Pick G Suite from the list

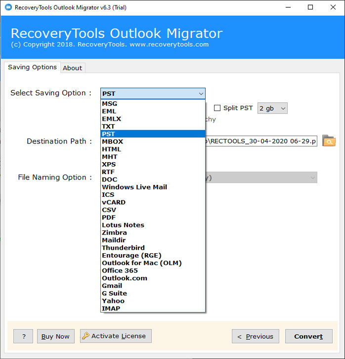[x=153, y=293]
